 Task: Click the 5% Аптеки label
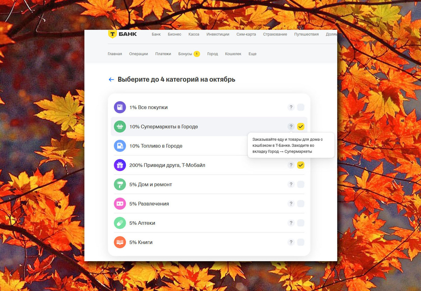(142, 223)
